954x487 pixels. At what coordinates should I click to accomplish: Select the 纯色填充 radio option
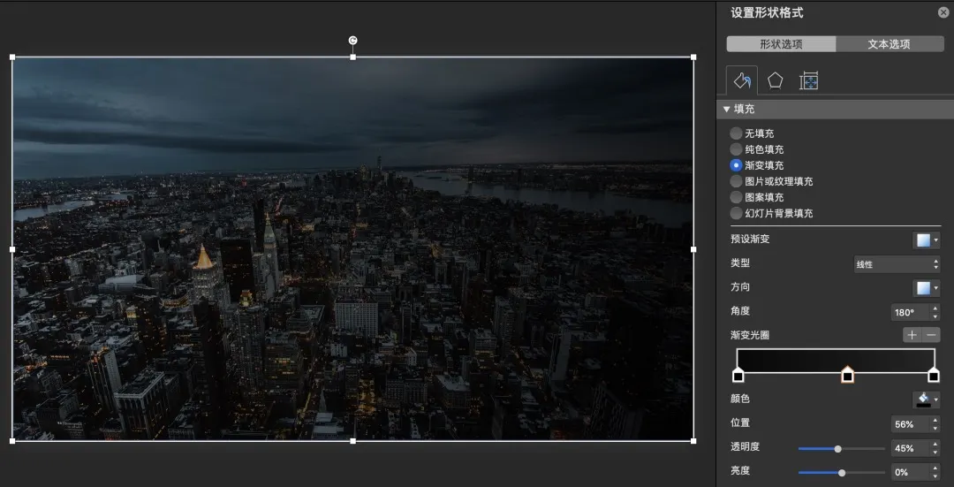(736, 149)
